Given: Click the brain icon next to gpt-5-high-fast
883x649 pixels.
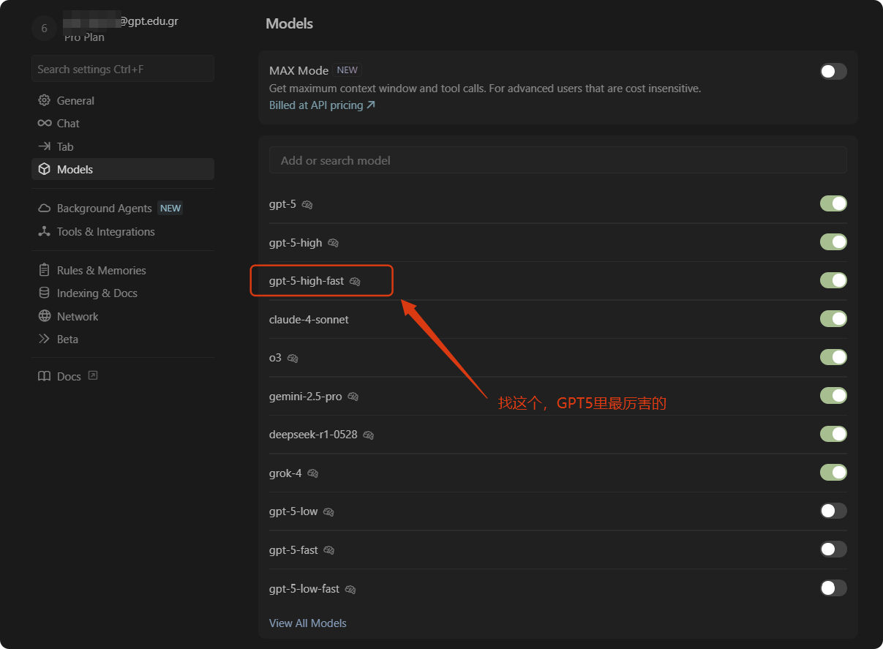Looking at the screenshot, I should [355, 281].
